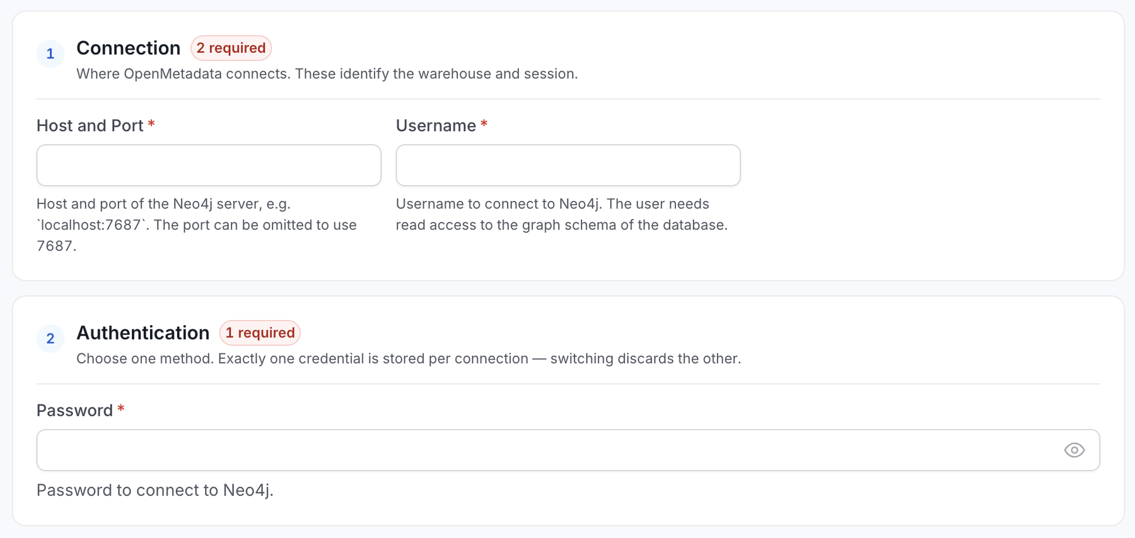Image resolution: width=1135 pixels, height=538 pixels.
Task: Click the 'Username to connect to Neo4j' help text
Action: [x=562, y=214]
